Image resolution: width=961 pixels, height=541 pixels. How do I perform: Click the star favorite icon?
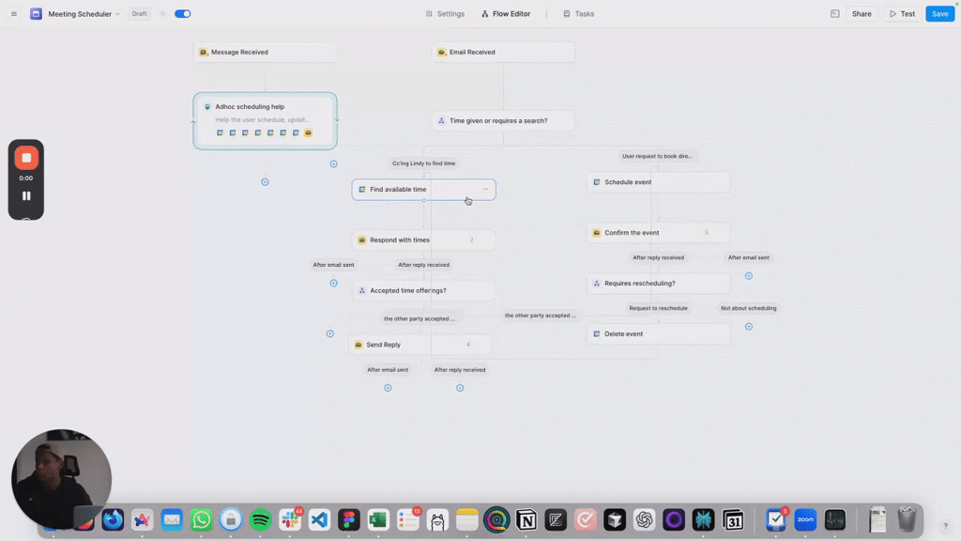click(x=162, y=14)
